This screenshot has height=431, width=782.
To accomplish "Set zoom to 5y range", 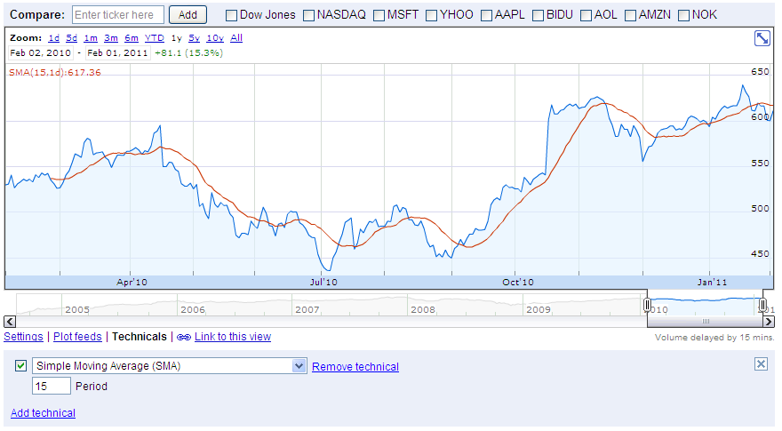I will point(194,38).
